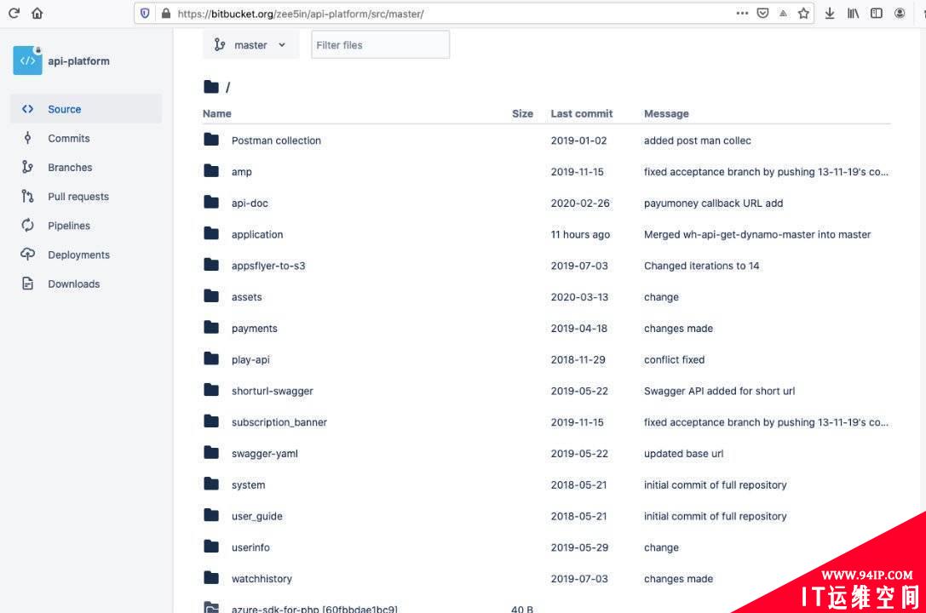
Task: Open the tracking protection shield icon
Action: 145,13
